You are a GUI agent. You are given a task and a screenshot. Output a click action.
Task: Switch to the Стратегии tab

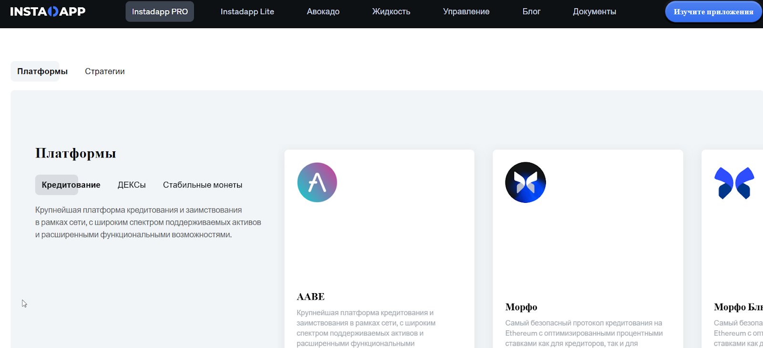pyautogui.click(x=104, y=72)
